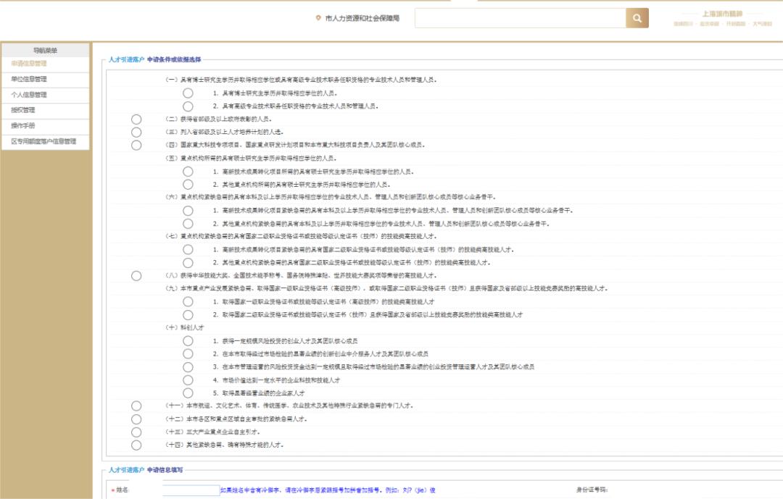Click the 市人力资源和社会保障局 label
This screenshot has height=499, width=783.
point(362,18)
